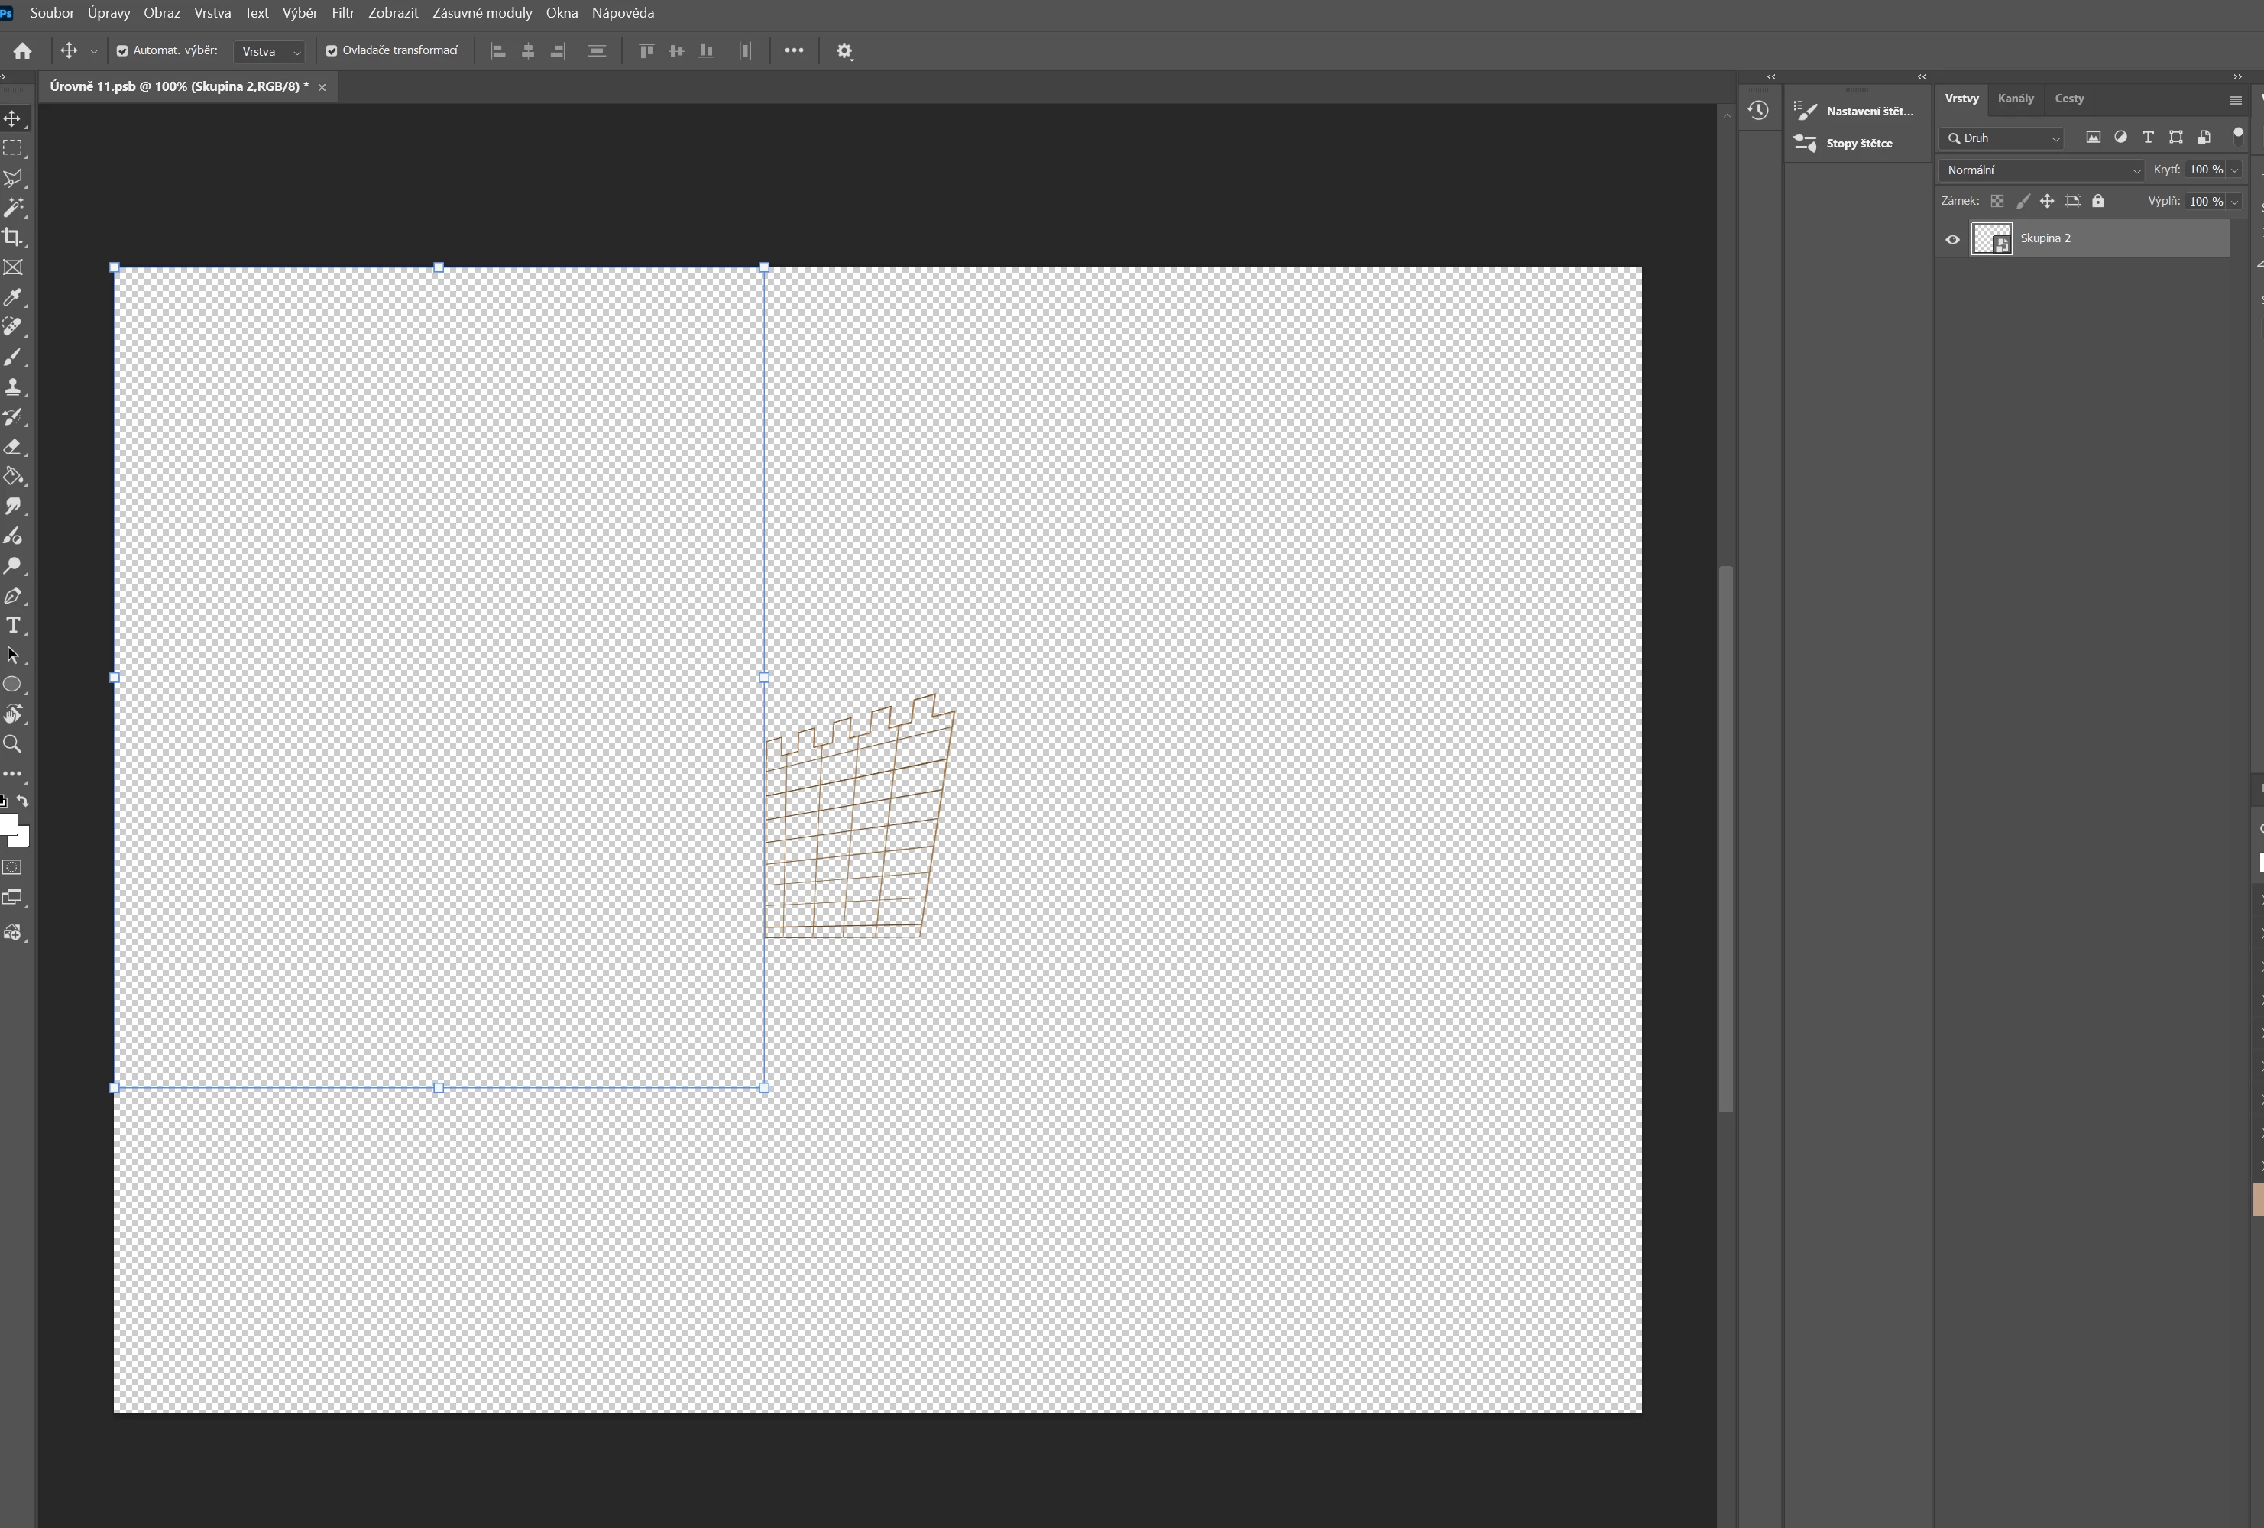
Task: Select the Type tool
Action: (13, 625)
